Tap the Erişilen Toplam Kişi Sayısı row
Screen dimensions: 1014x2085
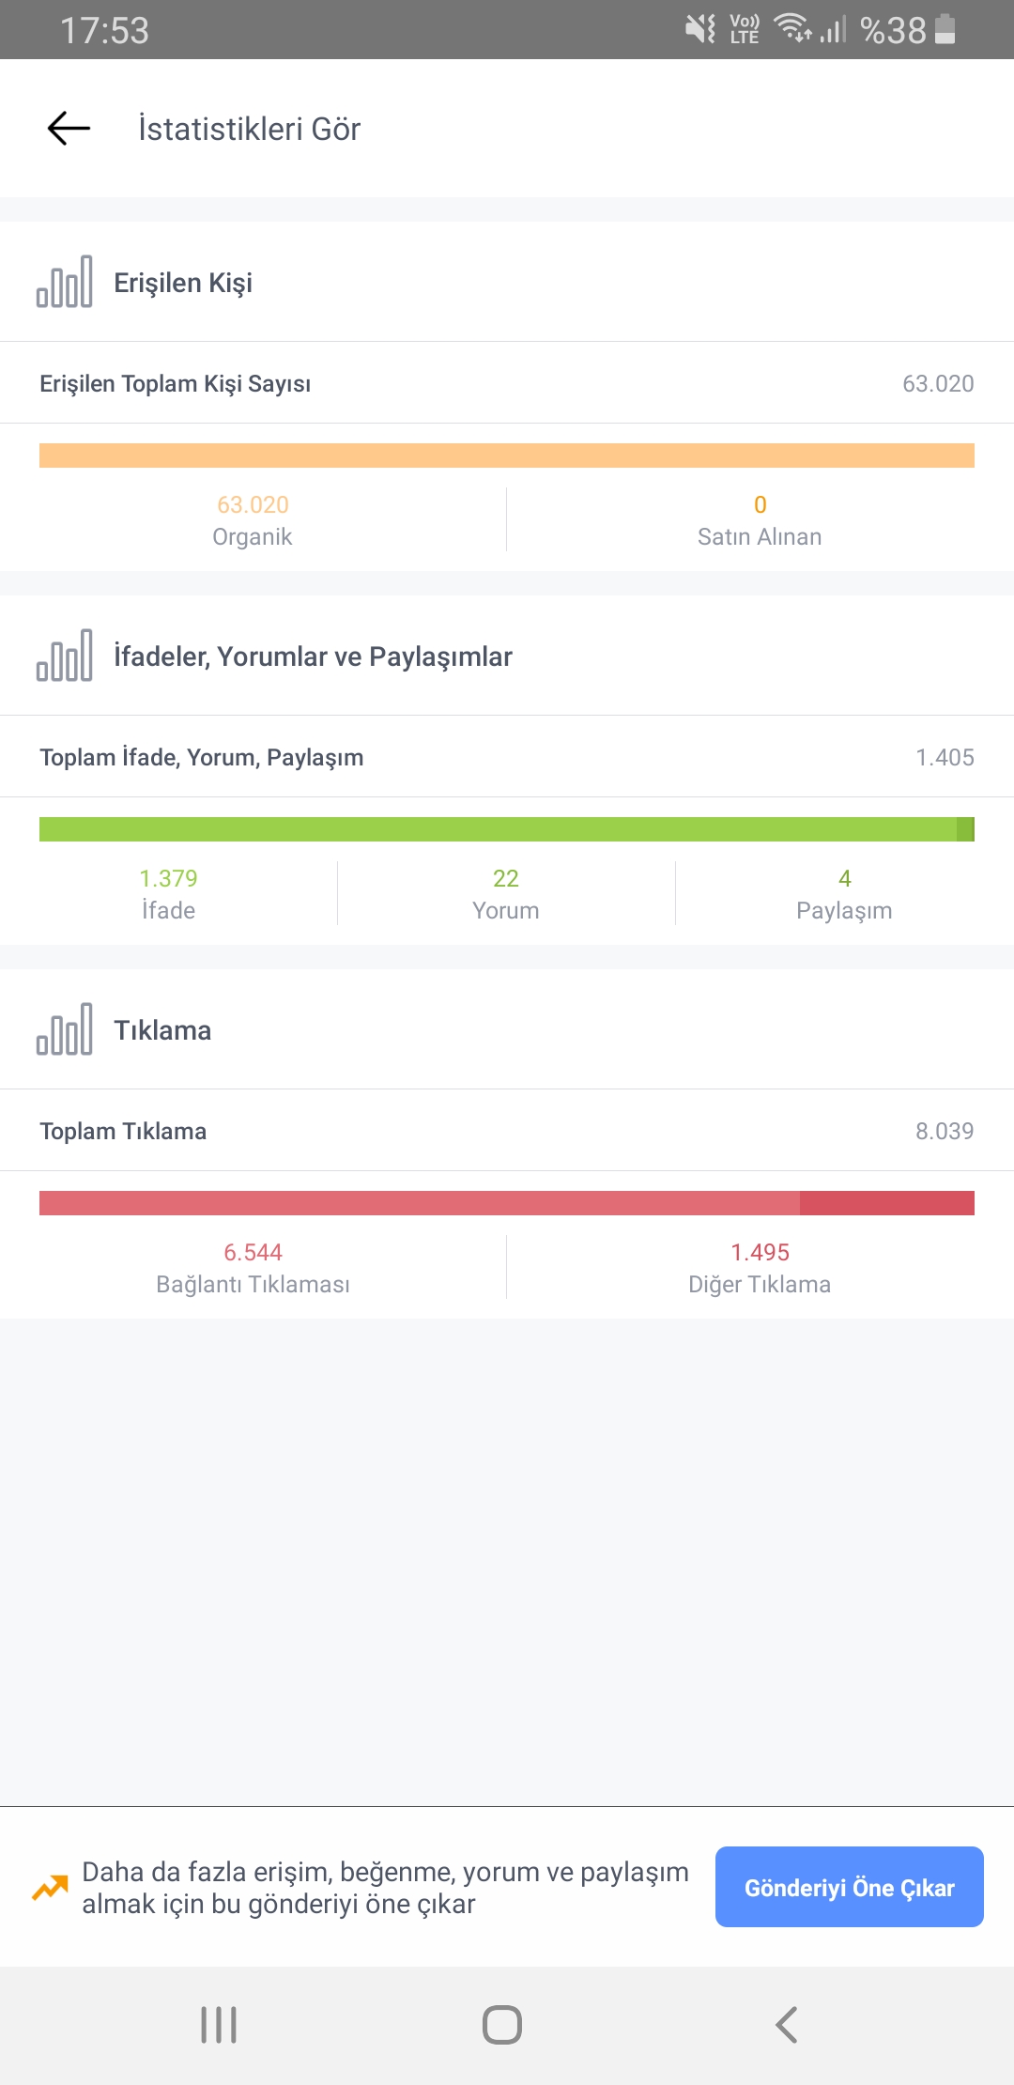pos(507,383)
